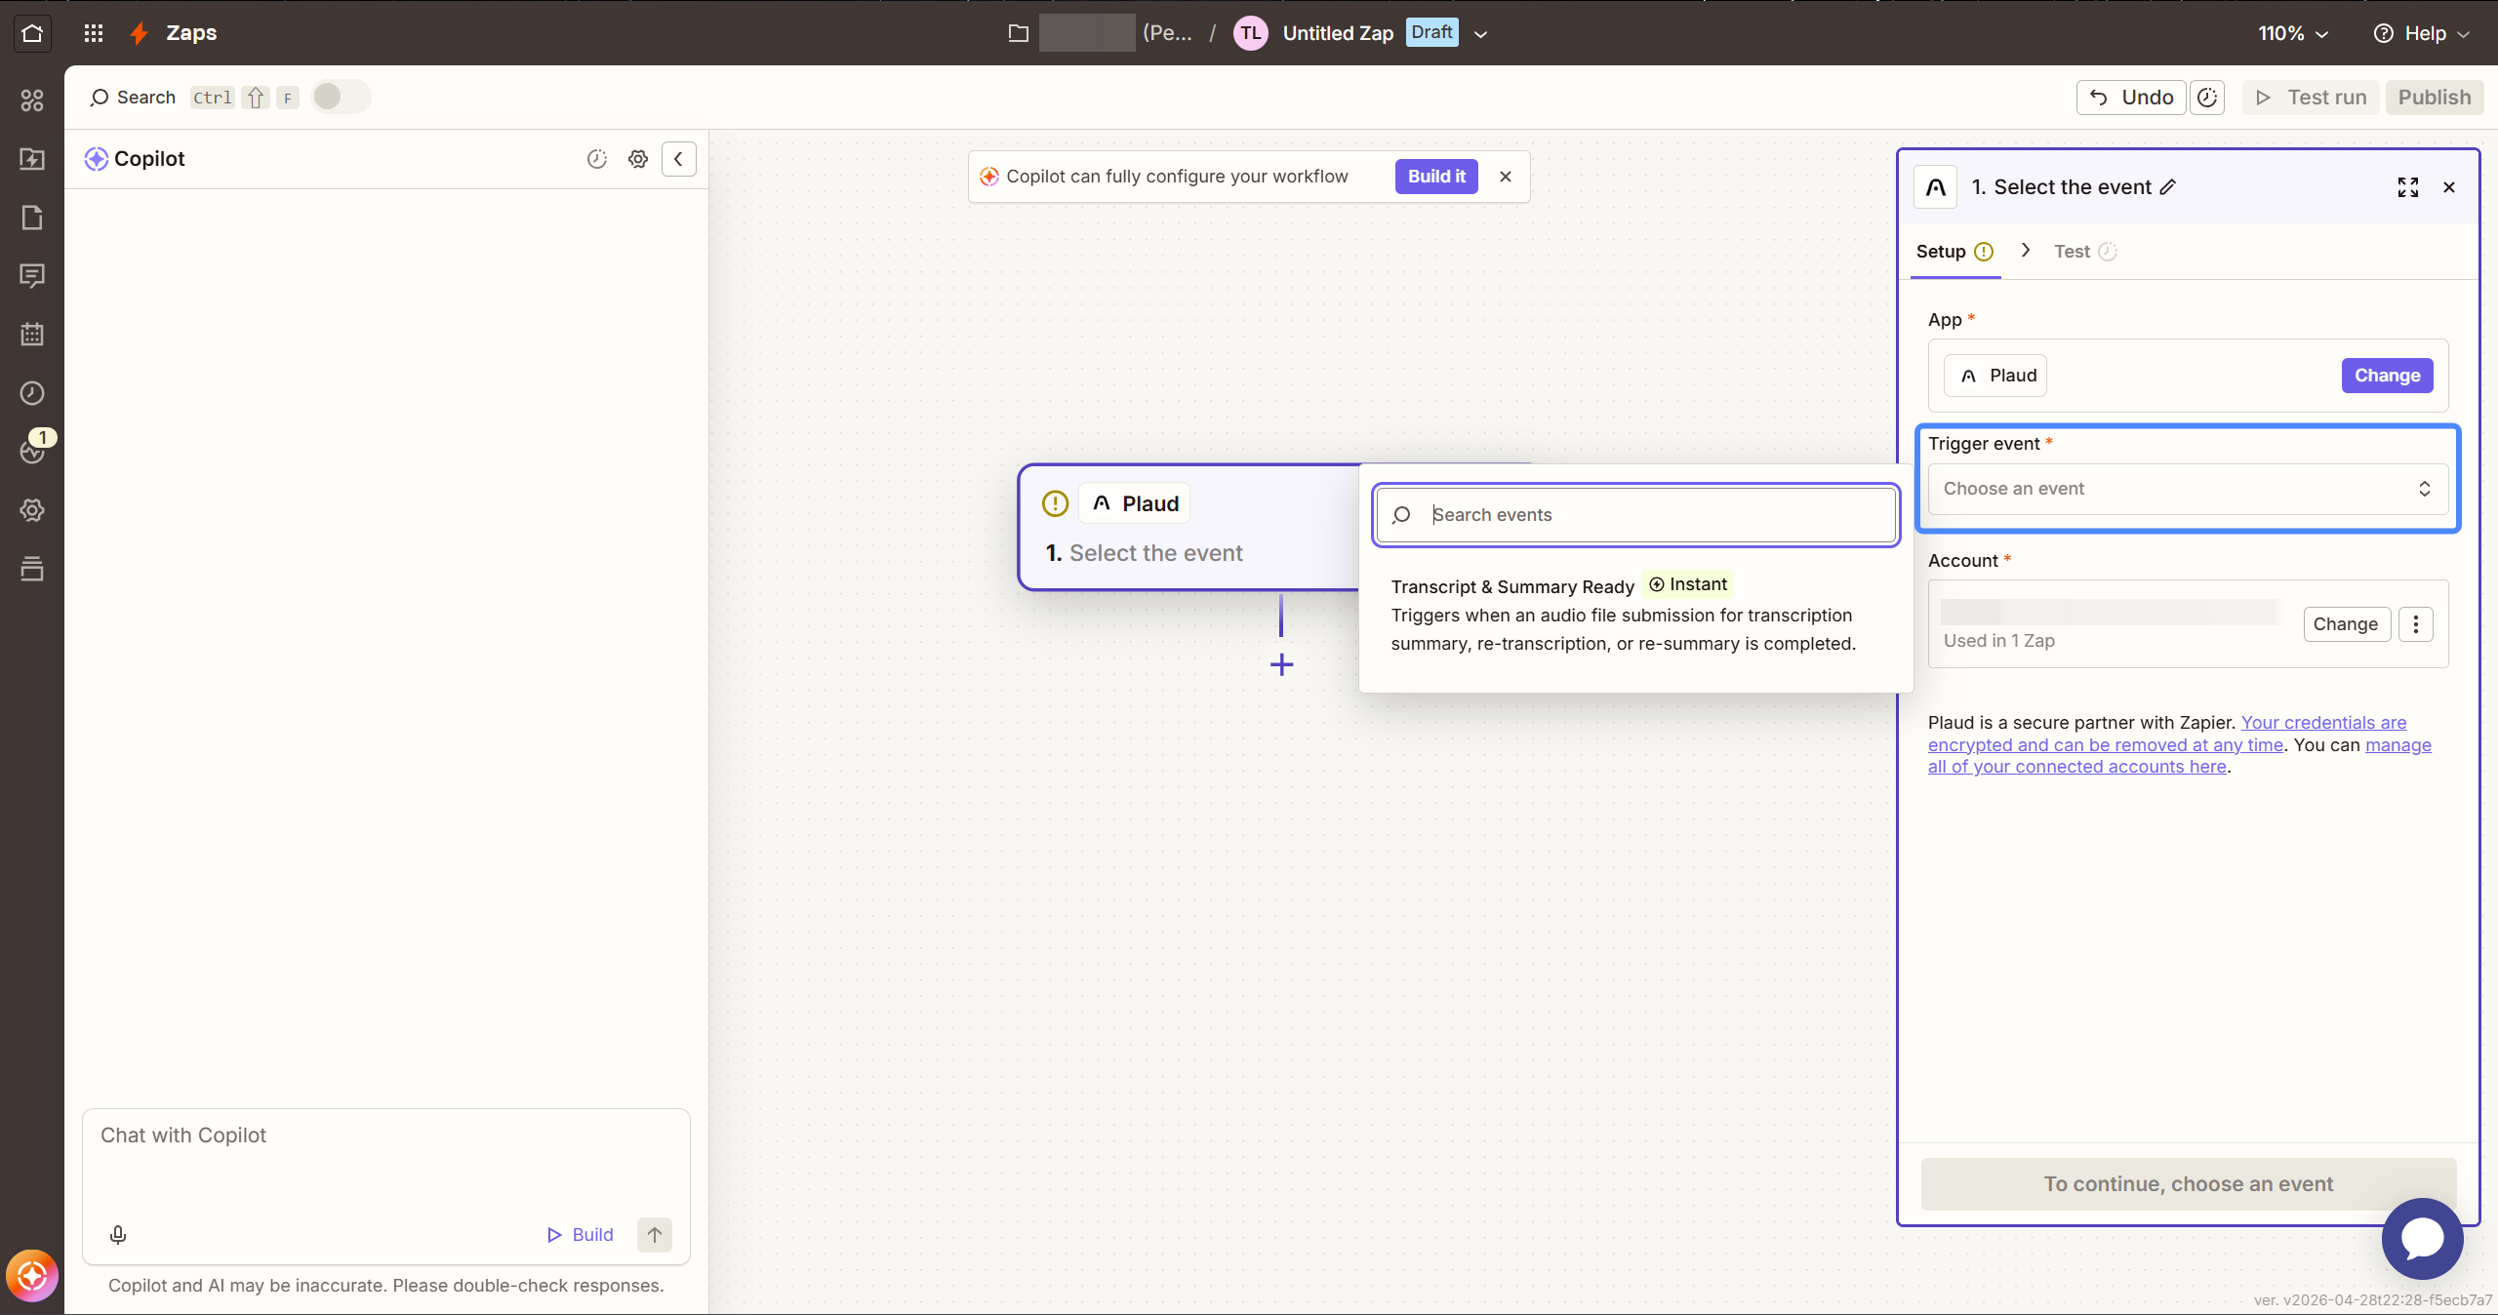This screenshot has width=2498, height=1315.
Task: Open the support chat bubble
Action: [x=2422, y=1239]
